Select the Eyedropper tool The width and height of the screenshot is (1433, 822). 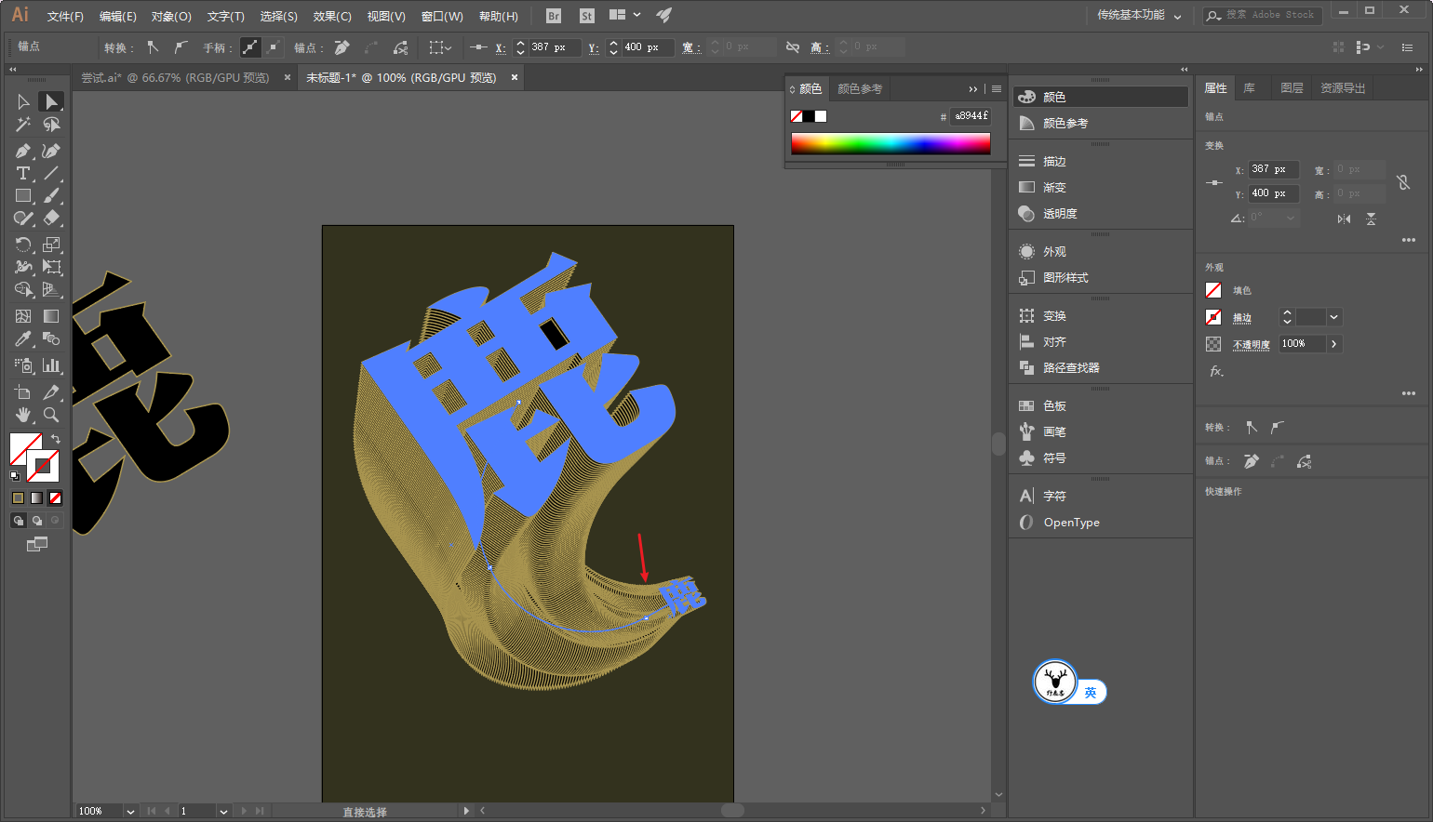[x=23, y=338]
